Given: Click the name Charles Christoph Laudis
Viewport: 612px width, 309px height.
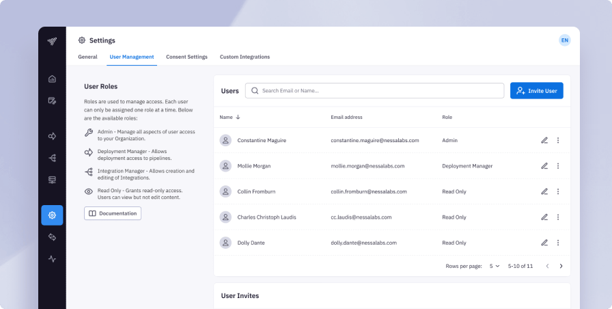Looking at the screenshot, I should (x=266, y=217).
